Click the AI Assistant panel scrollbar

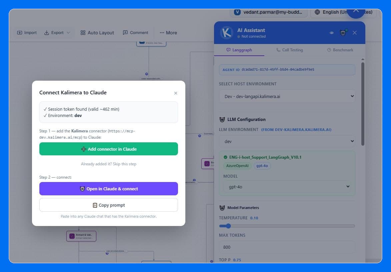click(x=363, y=104)
